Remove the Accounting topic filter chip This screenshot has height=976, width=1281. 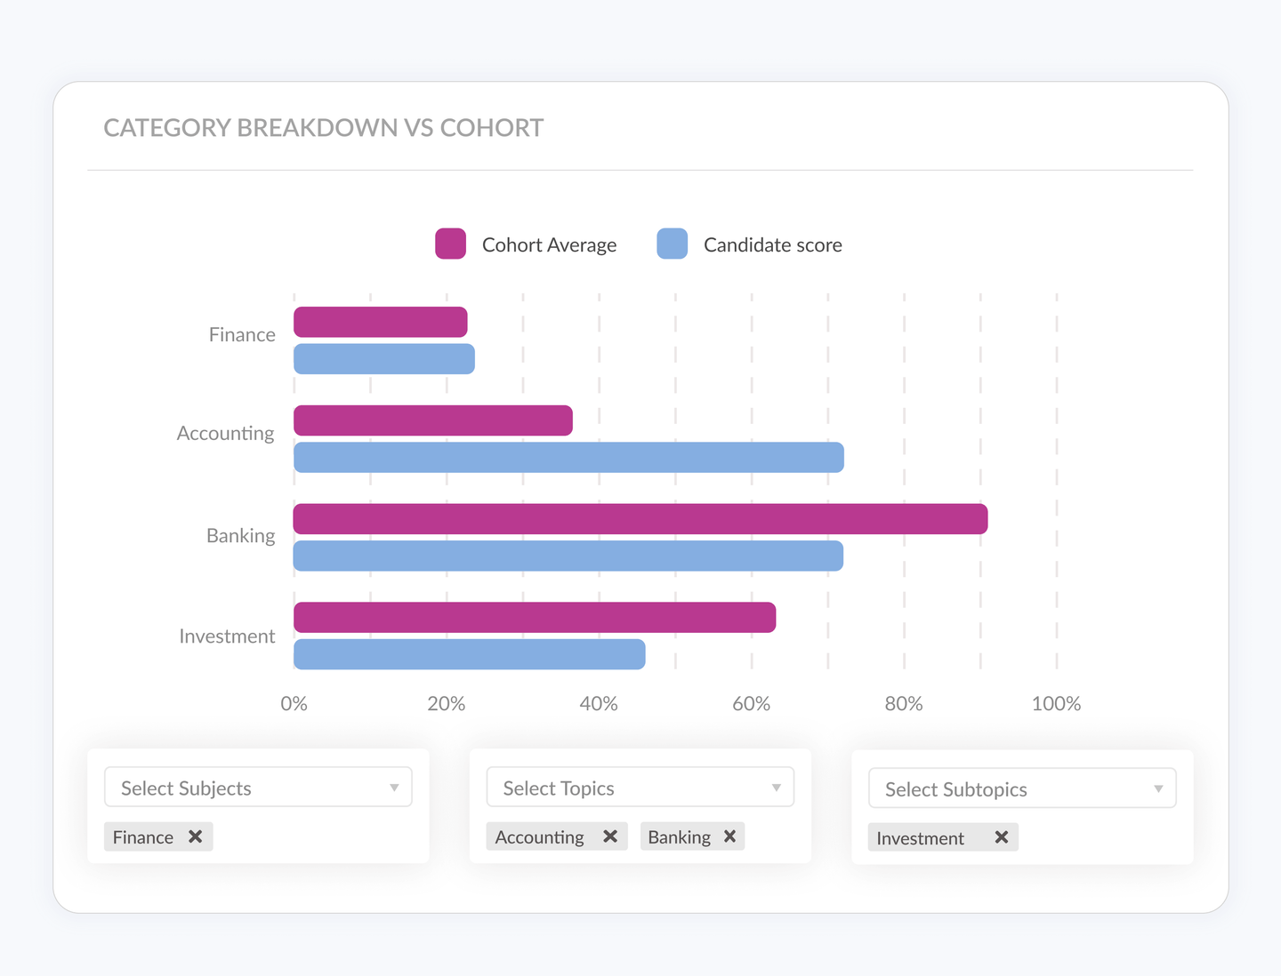point(610,836)
